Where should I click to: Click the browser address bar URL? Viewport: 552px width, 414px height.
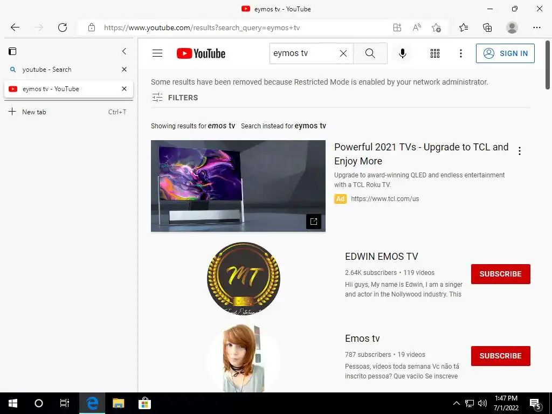coord(202,27)
